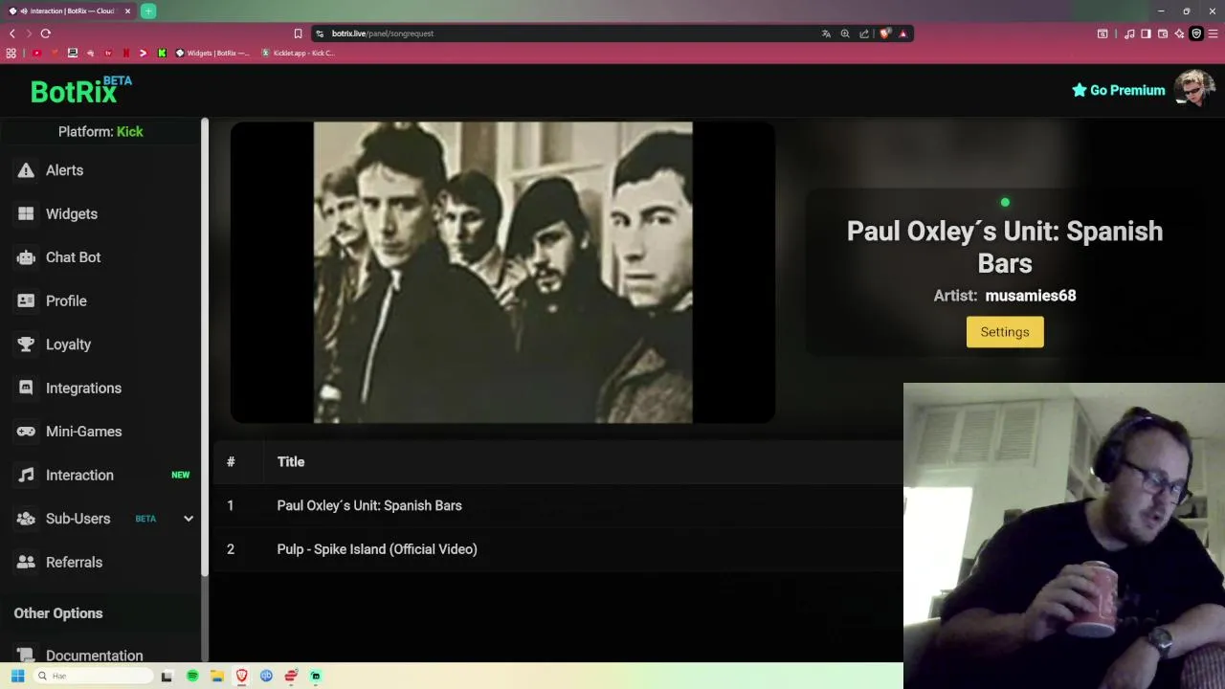Click the Sub-Users people icon
Image resolution: width=1225 pixels, height=689 pixels.
point(26,519)
